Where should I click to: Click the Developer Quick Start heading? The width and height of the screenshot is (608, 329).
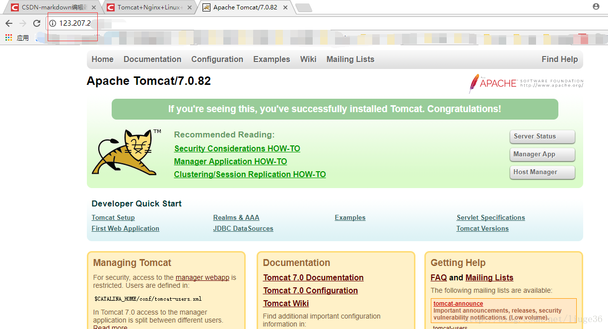click(136, 203)
